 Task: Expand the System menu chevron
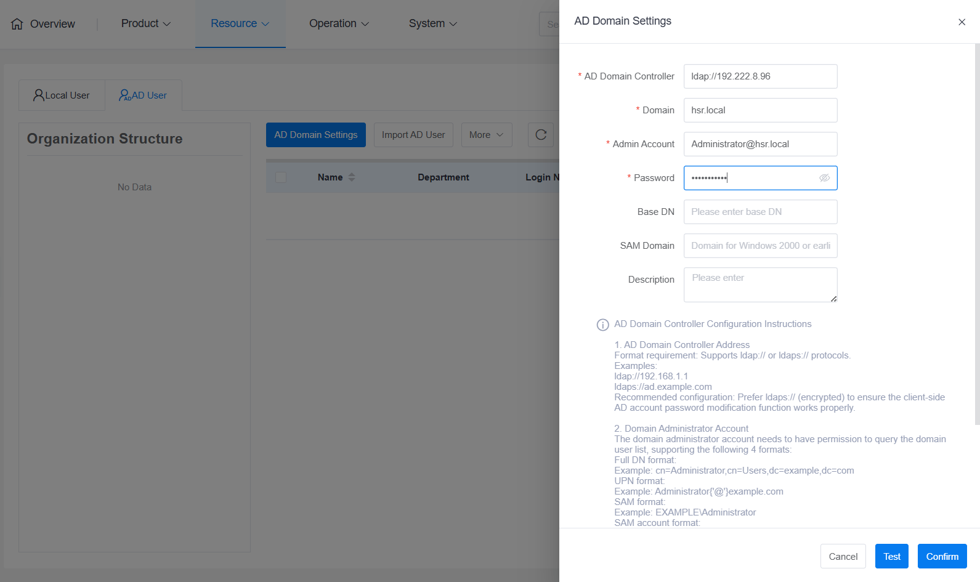coord(453,24)
